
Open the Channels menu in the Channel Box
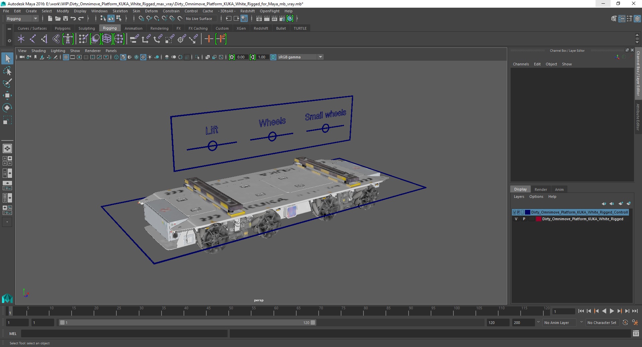521,64
